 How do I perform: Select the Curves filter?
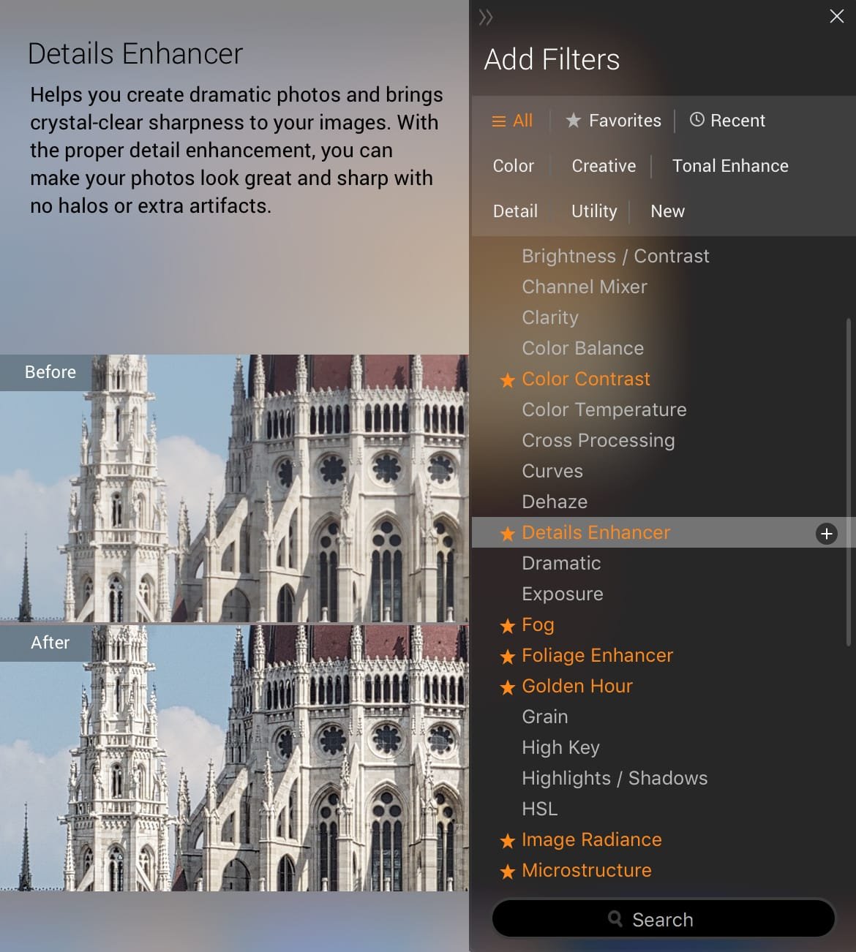click(552, 471)
